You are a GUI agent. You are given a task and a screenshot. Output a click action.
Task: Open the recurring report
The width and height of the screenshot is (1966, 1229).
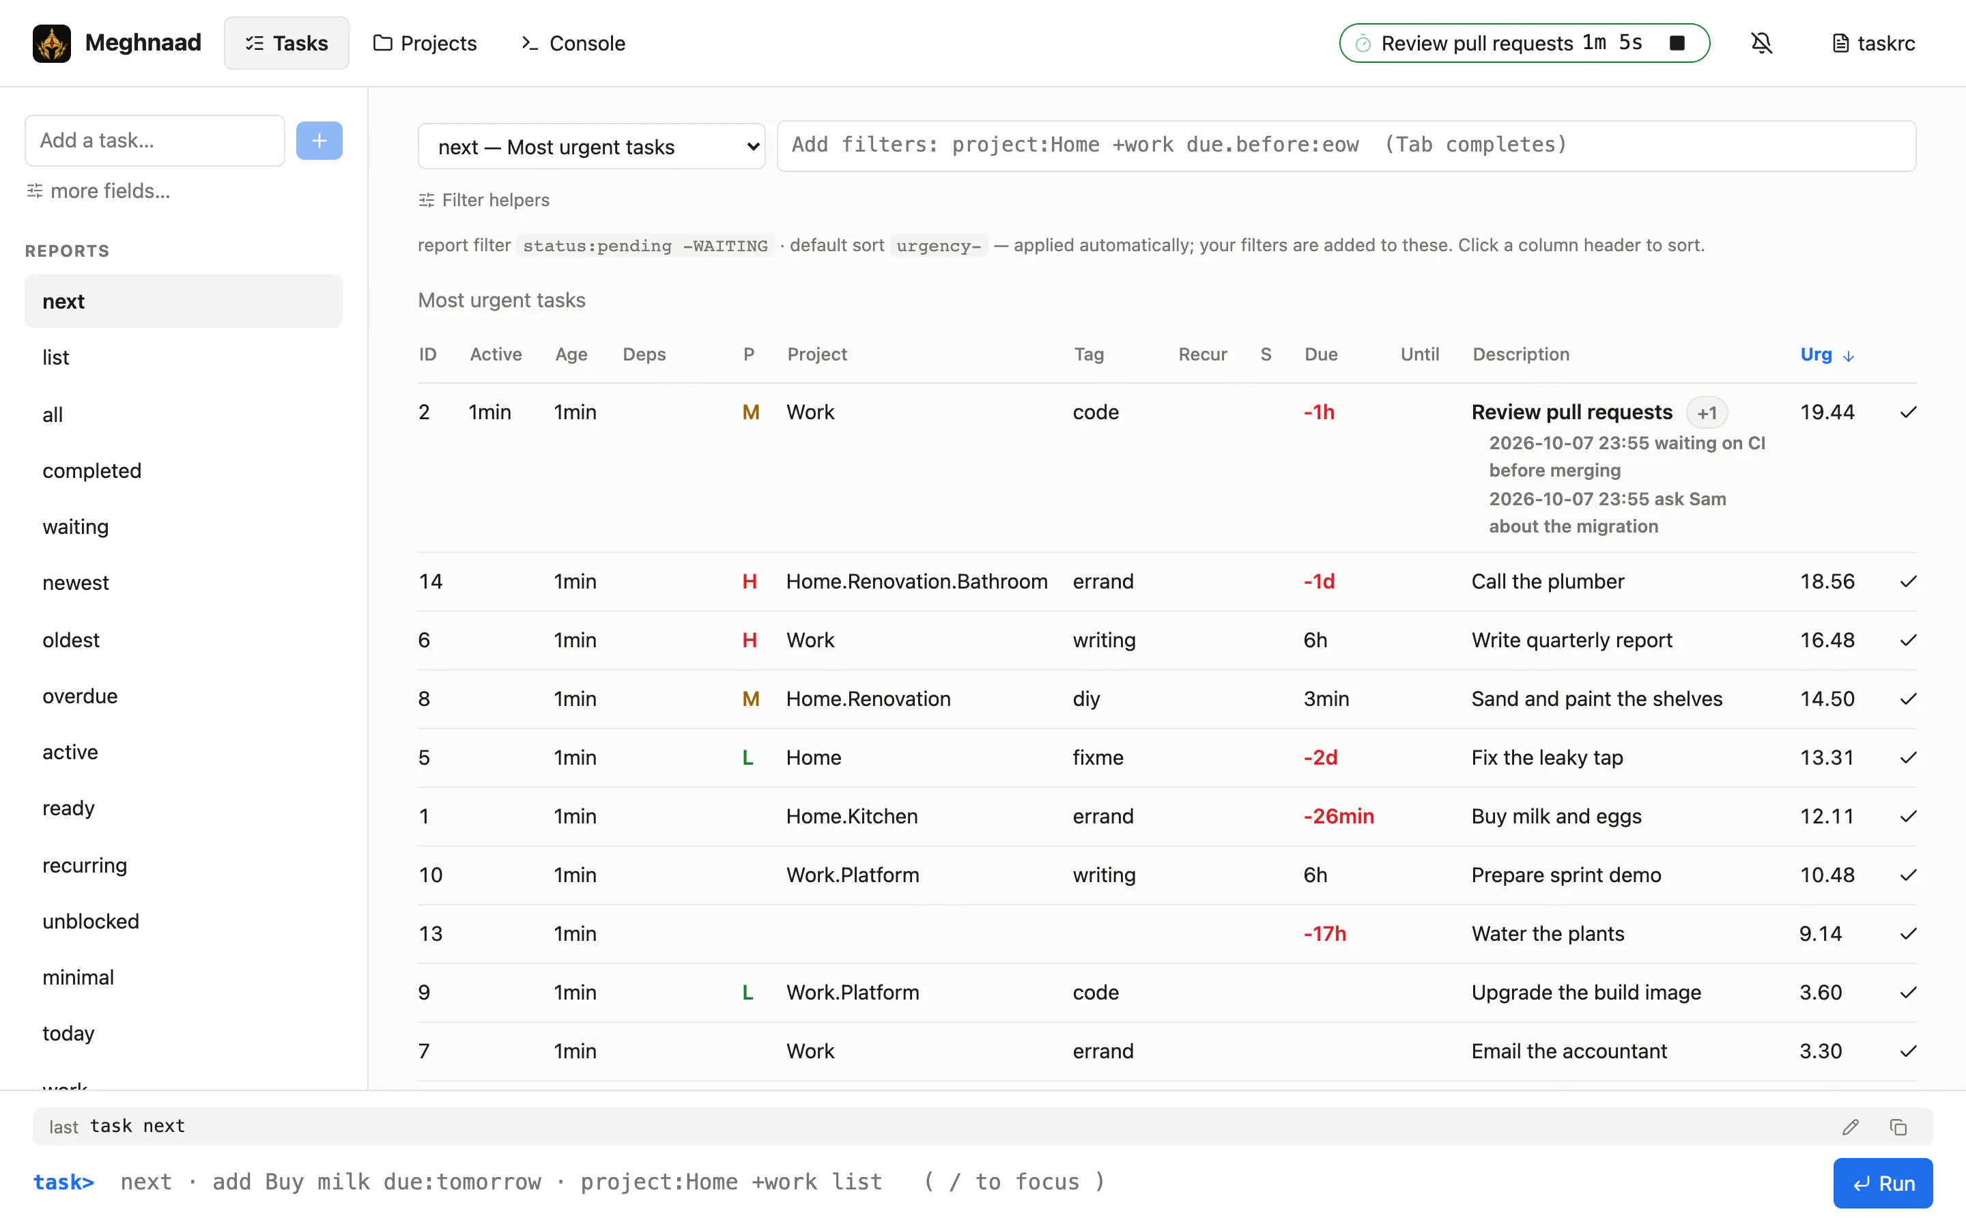184,865
